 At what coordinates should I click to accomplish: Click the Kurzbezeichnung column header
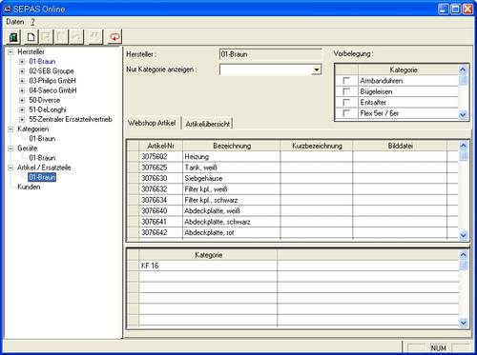[x=317, y=146]
